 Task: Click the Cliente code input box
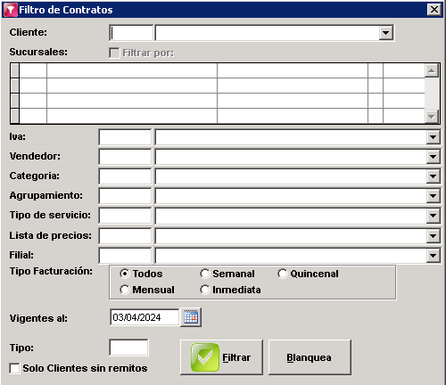tap(131, 33)
